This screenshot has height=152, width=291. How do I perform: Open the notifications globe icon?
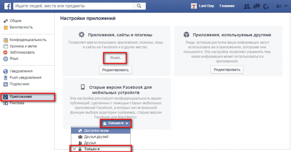(x=266, y=7)
